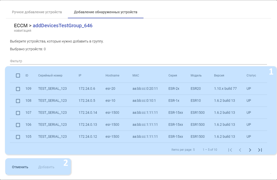This screenshot has height=180, width=277.
Task: Click into the Фильтр input field
Action: (138, 61)
